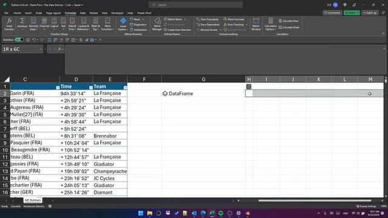The width and height of the screenshot is (388, 218).
Task: Click the green Share button
Action: tap(352, 13)
